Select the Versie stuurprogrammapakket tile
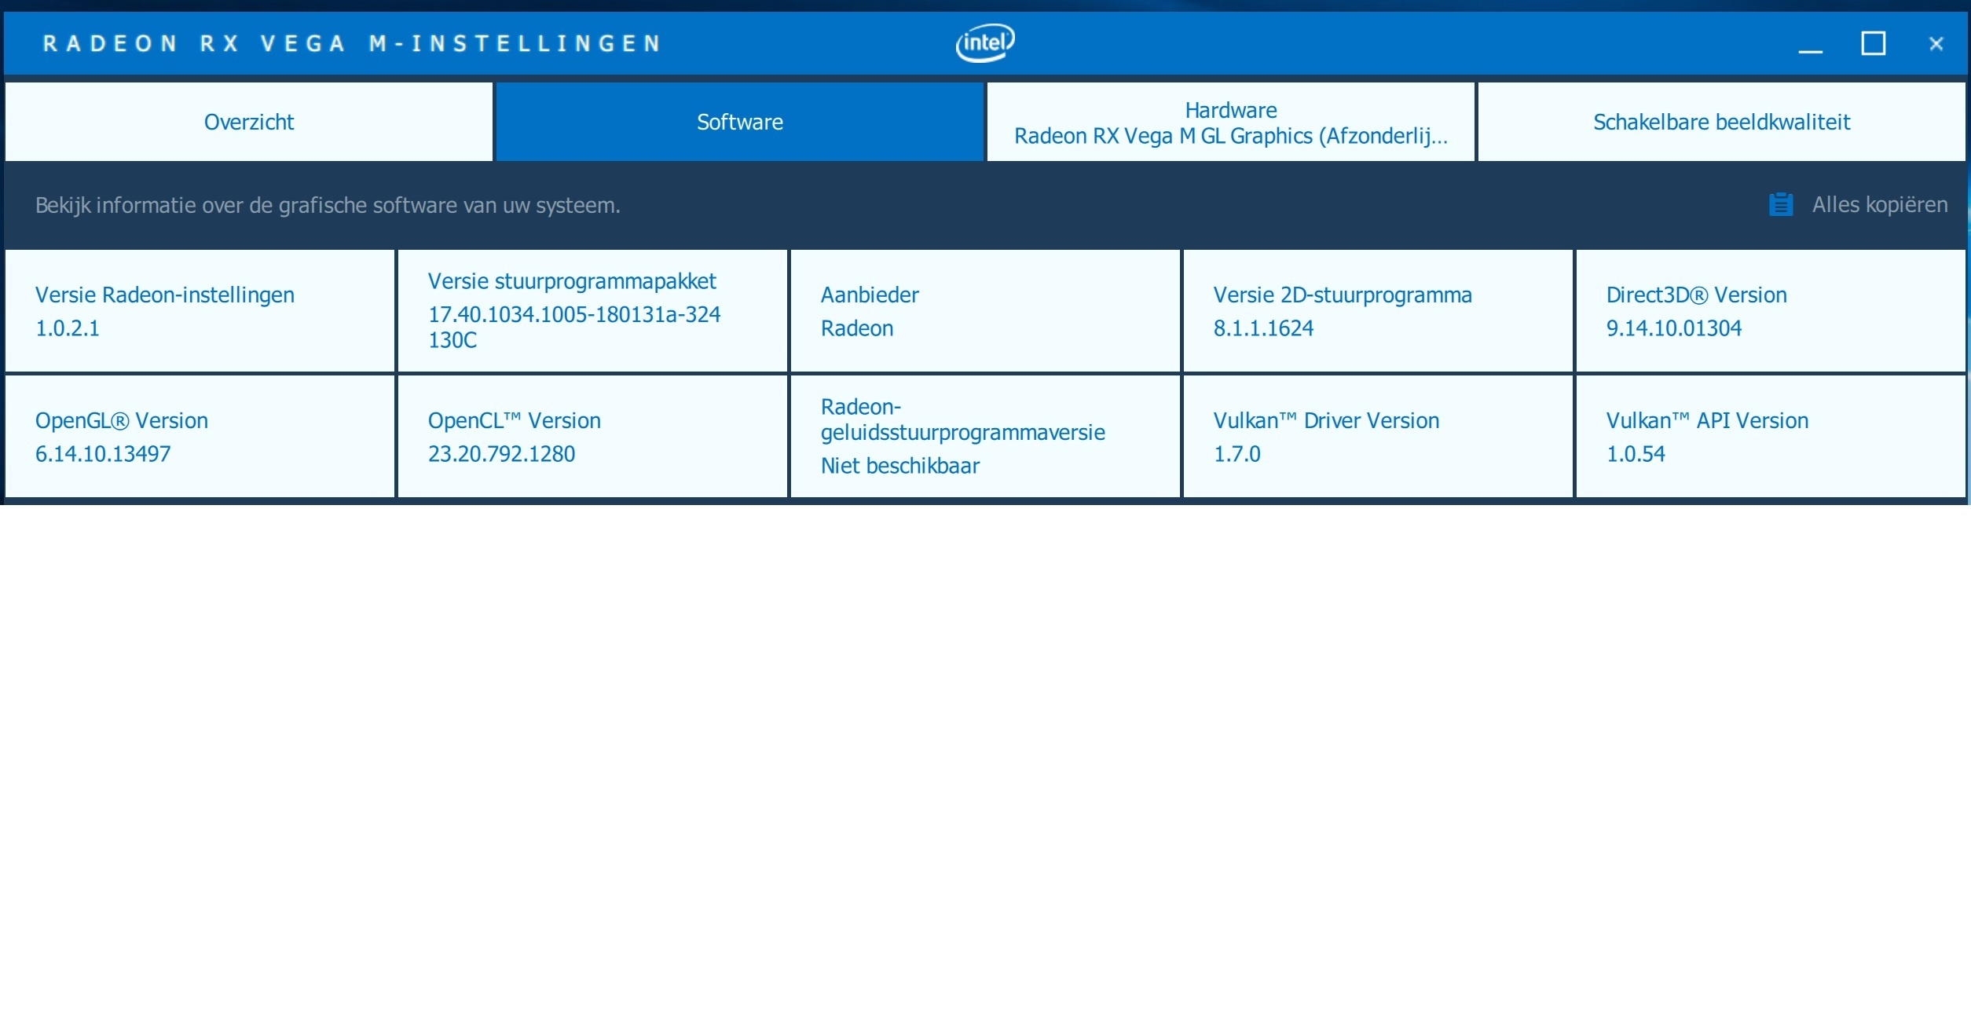1971x1018 pixels. (x=592, y=311)
